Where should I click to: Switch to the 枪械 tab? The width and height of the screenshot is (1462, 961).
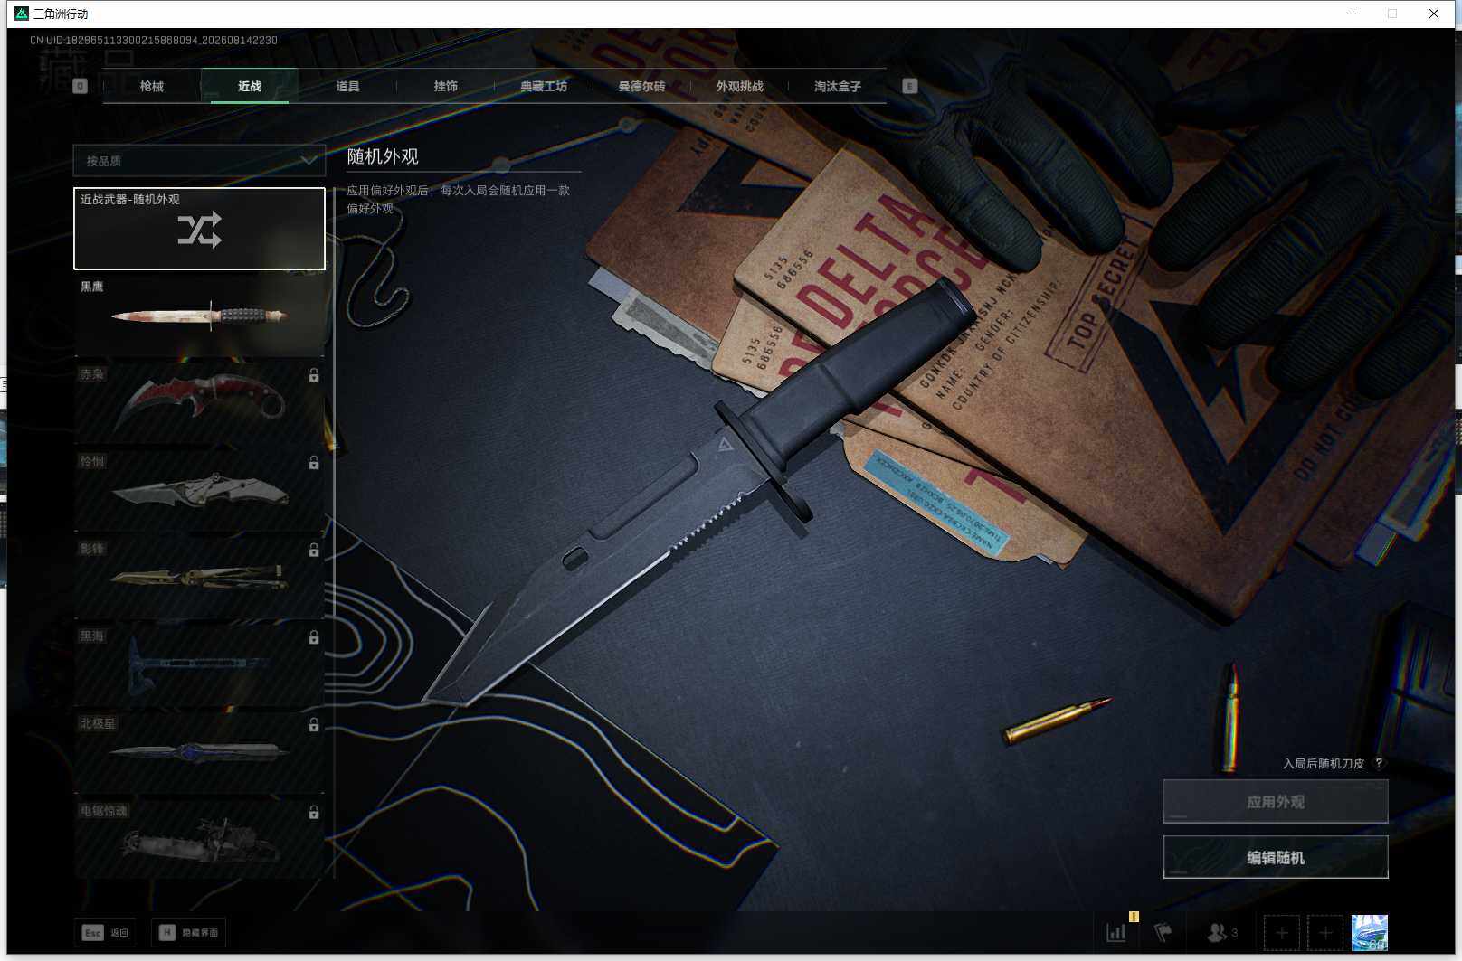pos(152,86)
